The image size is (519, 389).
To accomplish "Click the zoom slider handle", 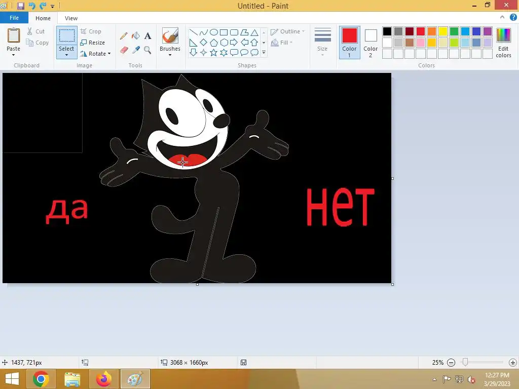I will [465, 362].
